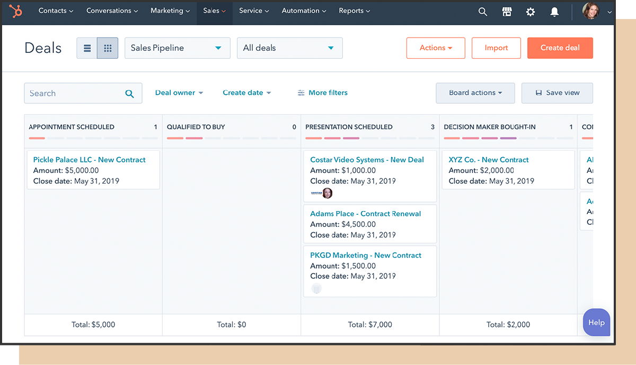Image resolution: width=636 pixels, height=365 pixels.
Task: Open the HubSpot search icon
Action: (482, 11)
